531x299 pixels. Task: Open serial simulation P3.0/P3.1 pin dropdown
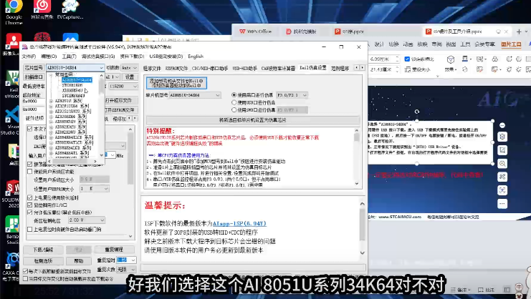tap(292, 95)
